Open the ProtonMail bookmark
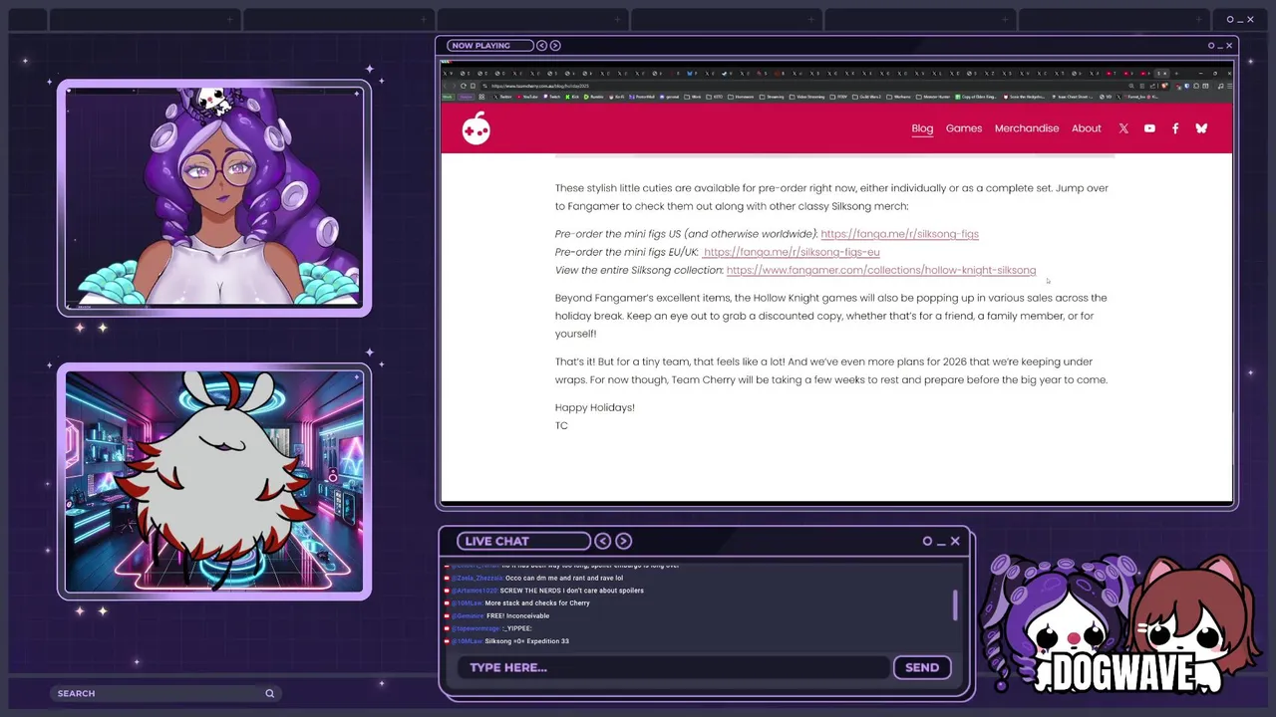Viewport: 1276px width, 717px height. [x=642, y=97]
